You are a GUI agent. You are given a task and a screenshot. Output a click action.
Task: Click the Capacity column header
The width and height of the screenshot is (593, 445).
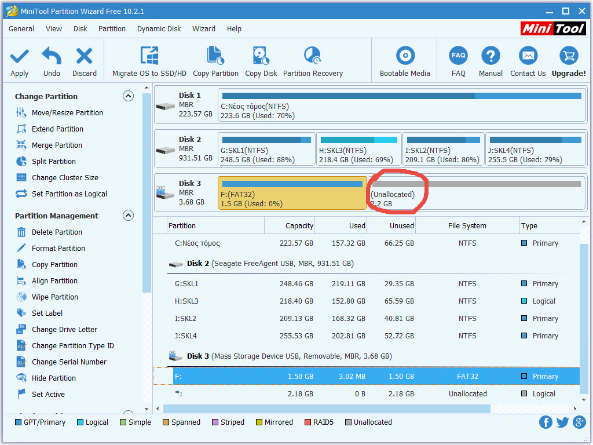pyautogui.click(x=299, y=226)
